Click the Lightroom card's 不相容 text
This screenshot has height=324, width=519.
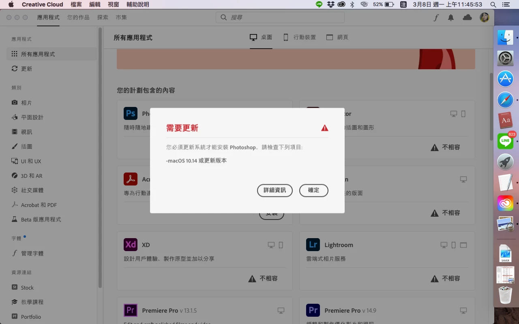451,279
